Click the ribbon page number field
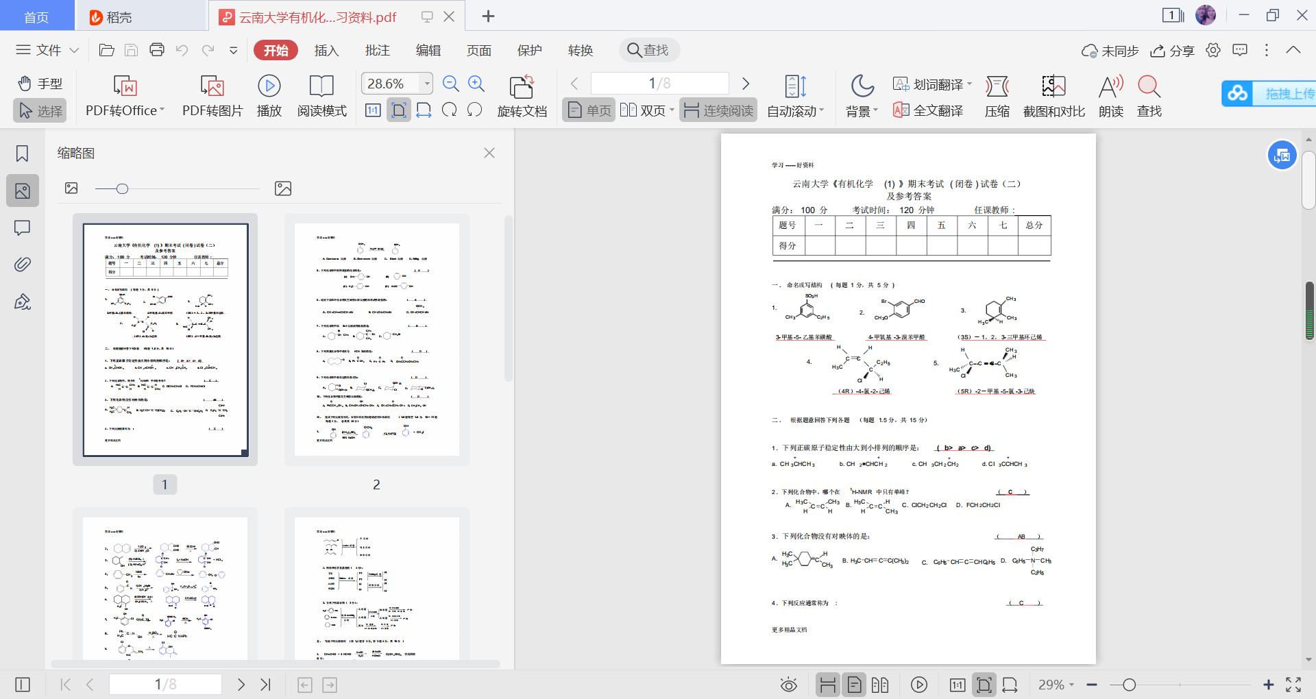This screenshot has width=1316, height=699. [x=659, y=84]
